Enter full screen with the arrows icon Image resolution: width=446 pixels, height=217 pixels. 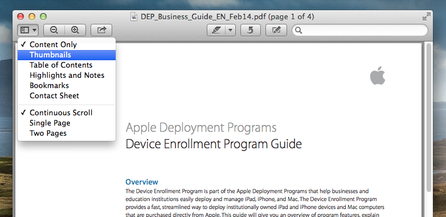tap(426, 16)
